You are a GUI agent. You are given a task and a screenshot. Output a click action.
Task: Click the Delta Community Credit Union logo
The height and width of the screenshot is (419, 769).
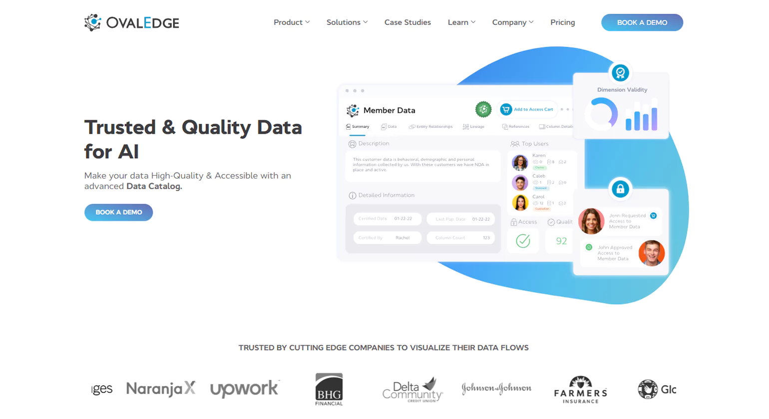(x=412, y=389)
